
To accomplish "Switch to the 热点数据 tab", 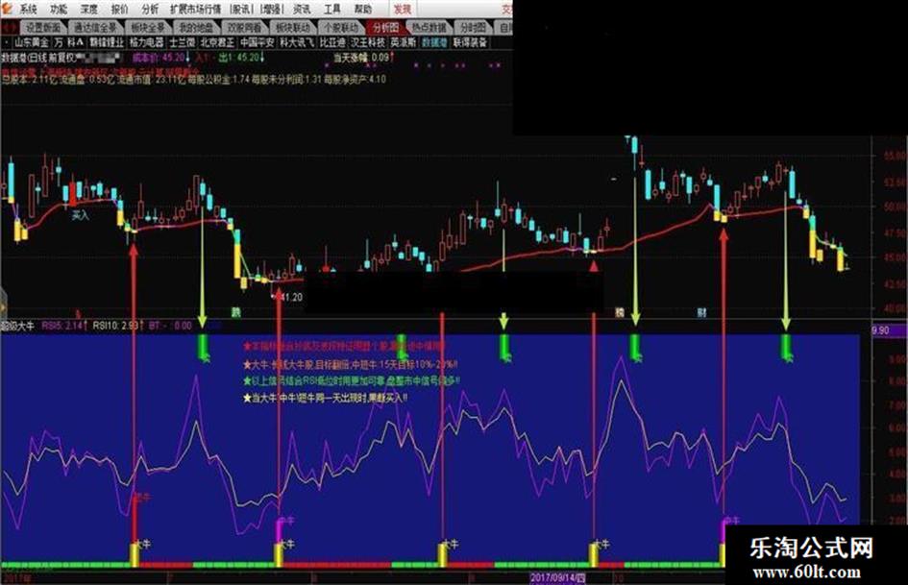I will (x=429, y=27).
